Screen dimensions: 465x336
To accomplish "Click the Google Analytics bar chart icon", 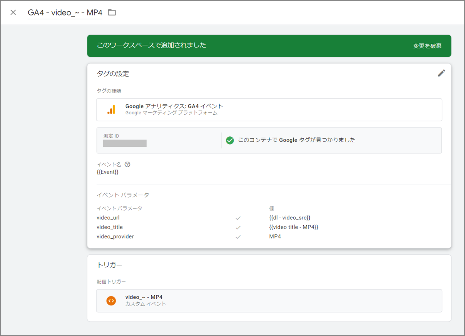I will point(111,110).
